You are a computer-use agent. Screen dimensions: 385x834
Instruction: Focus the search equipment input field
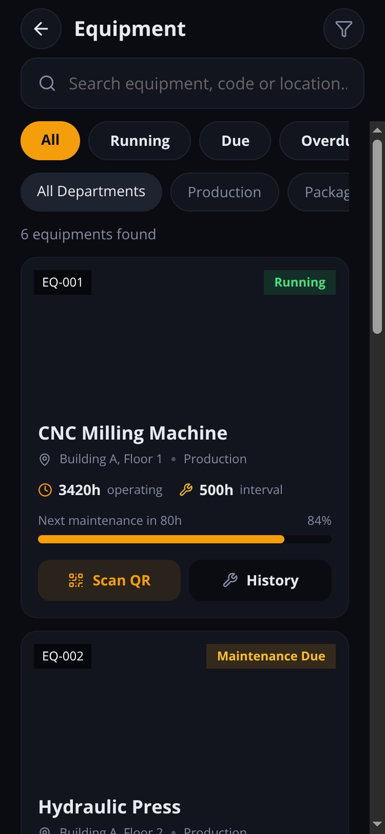click(x=192, y=83)
